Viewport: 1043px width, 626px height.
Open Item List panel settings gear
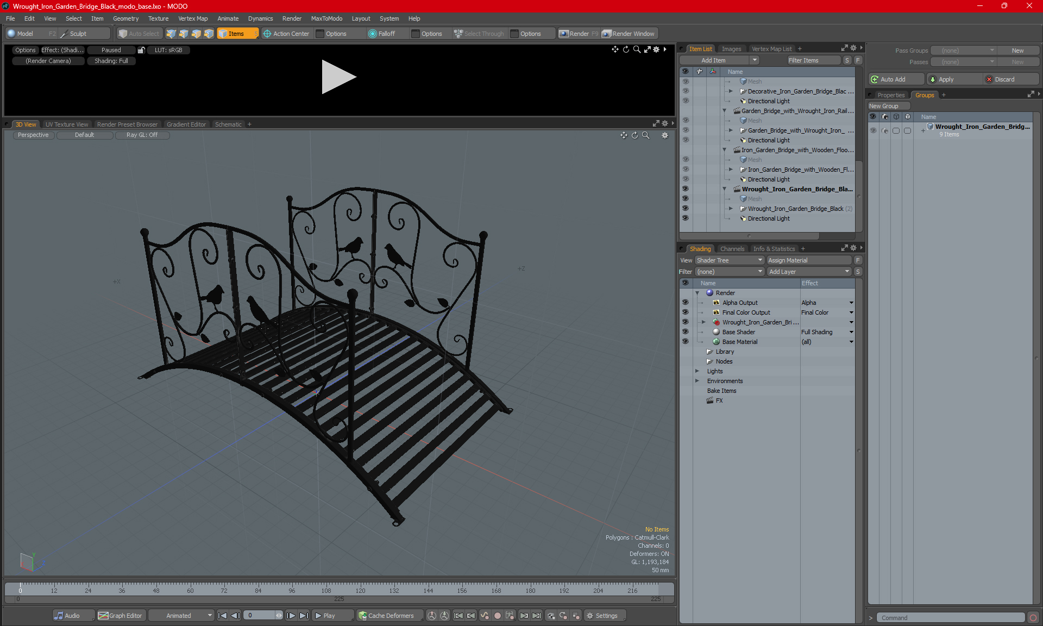point(853,48)
